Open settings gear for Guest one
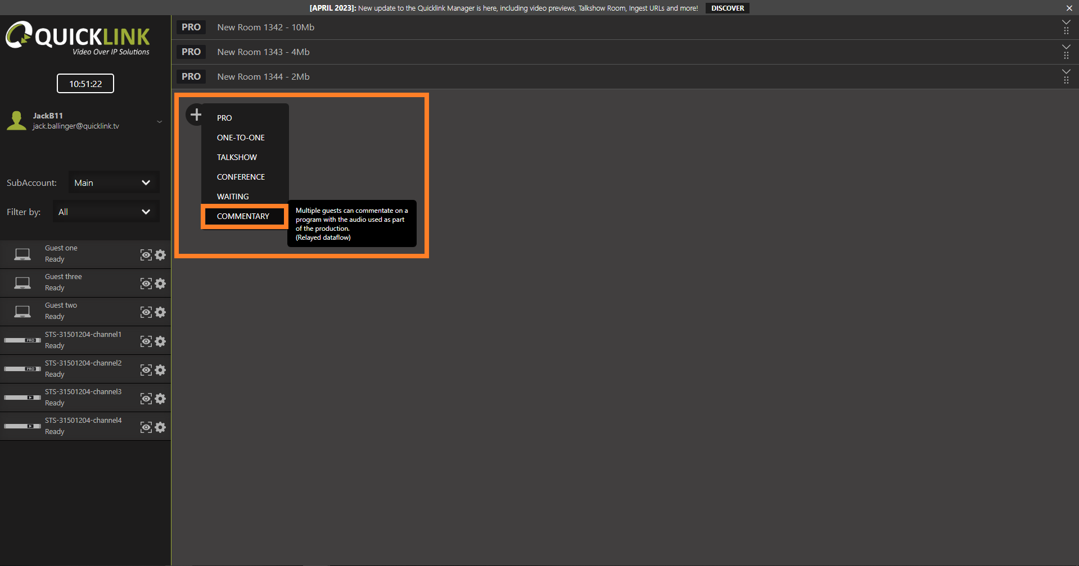 point(160,255)
